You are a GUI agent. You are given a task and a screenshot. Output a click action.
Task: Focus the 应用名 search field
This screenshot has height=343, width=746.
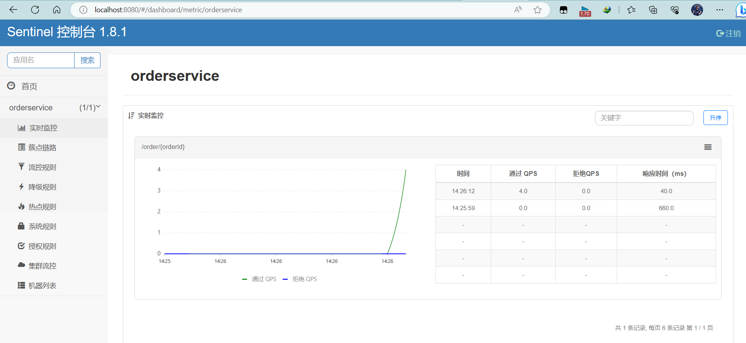(x=41, y=60)
